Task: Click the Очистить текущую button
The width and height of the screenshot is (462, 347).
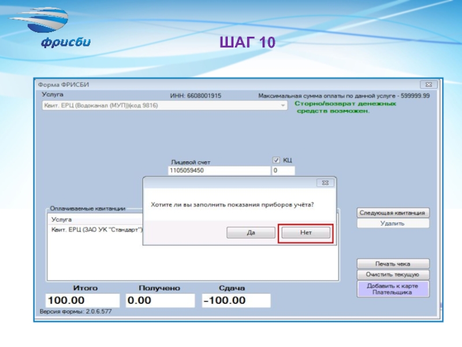Action: point(393,274)
